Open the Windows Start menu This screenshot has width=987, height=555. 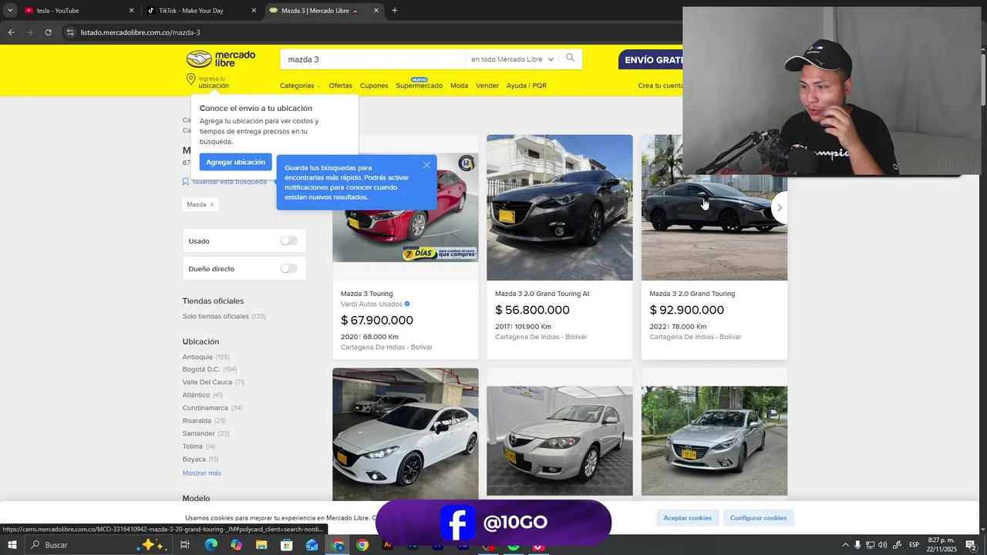[x=12, y=545]
